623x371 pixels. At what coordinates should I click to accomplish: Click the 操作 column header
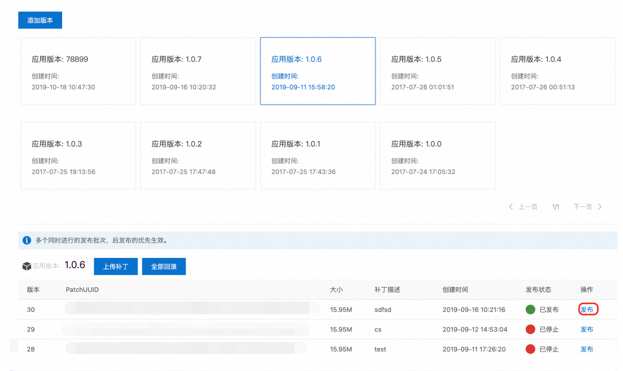click(x=587, y=290)
